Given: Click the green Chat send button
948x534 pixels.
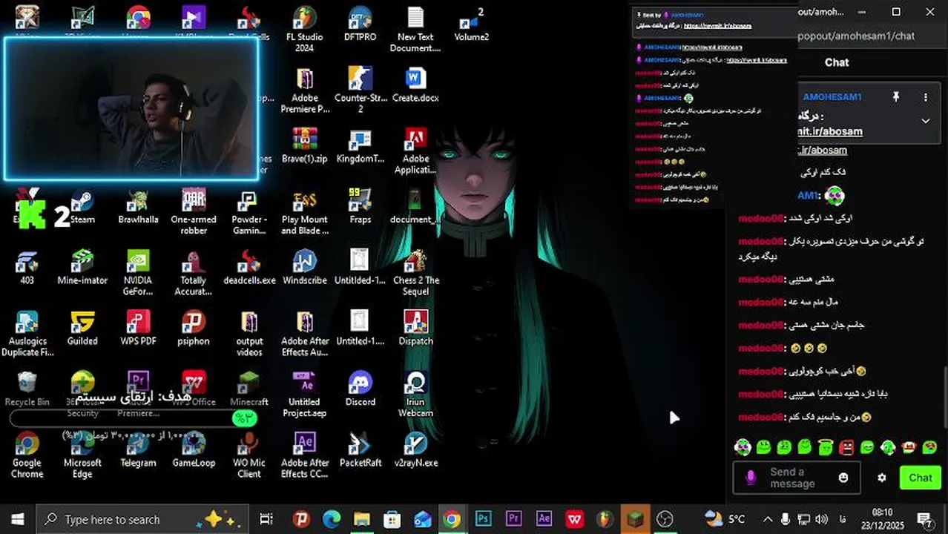Looking at the screenshot, I should click(920, 478).
